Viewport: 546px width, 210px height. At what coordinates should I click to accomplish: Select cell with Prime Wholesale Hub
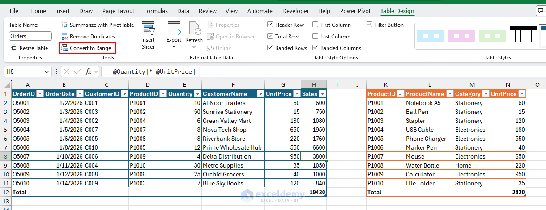coord(233,147)
